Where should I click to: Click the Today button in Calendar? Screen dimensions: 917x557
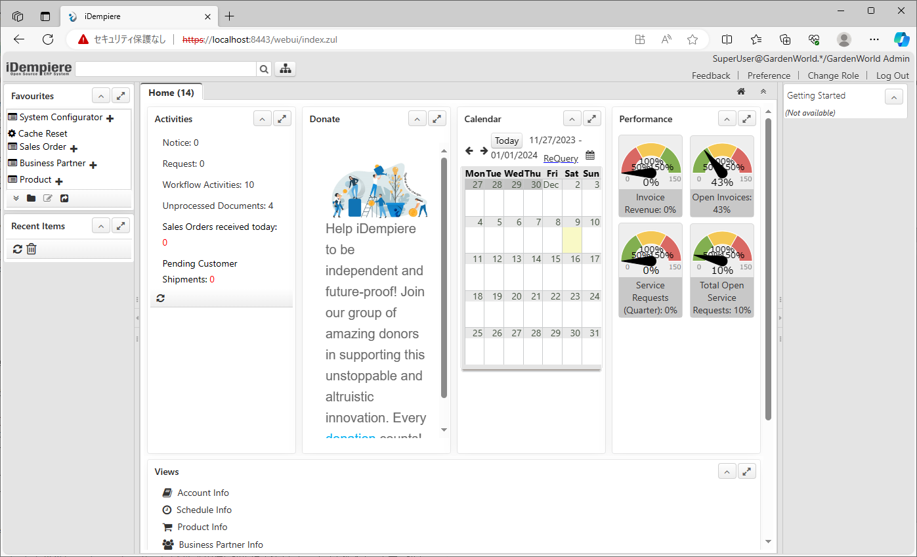coord(507,141)
